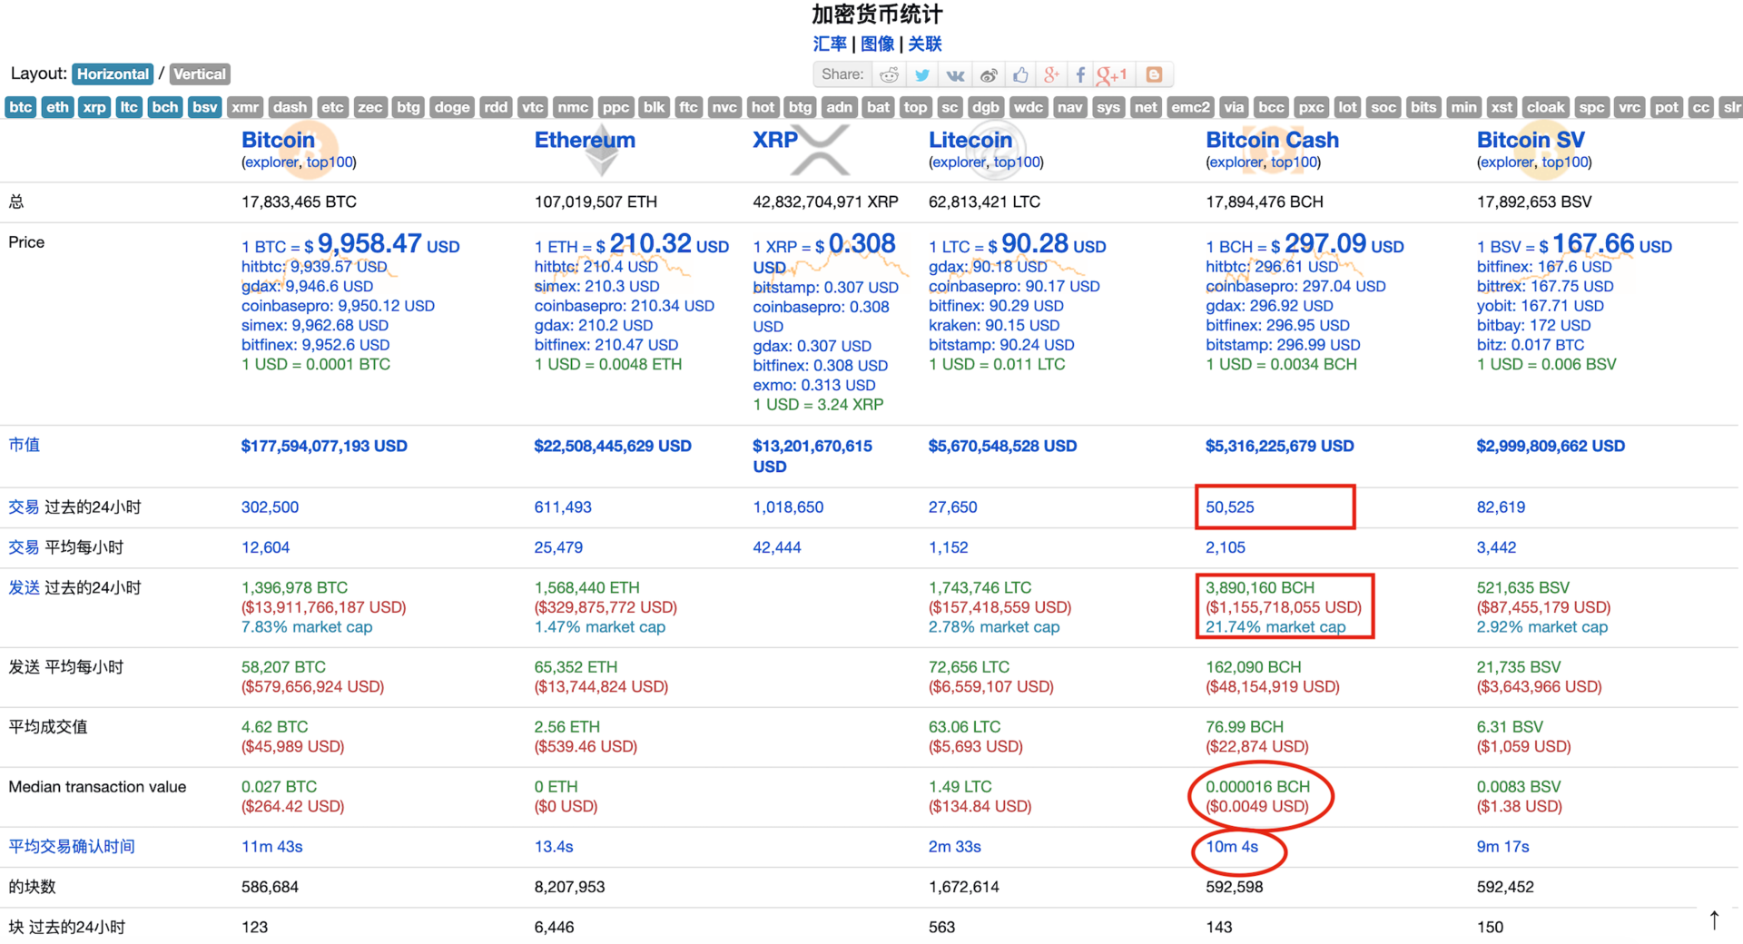Viewport: 1743px width, 944px height.
Task: Click the 发送 link in 过去的24小时 row
Action: pyautogui.click(x=25, y=587)
